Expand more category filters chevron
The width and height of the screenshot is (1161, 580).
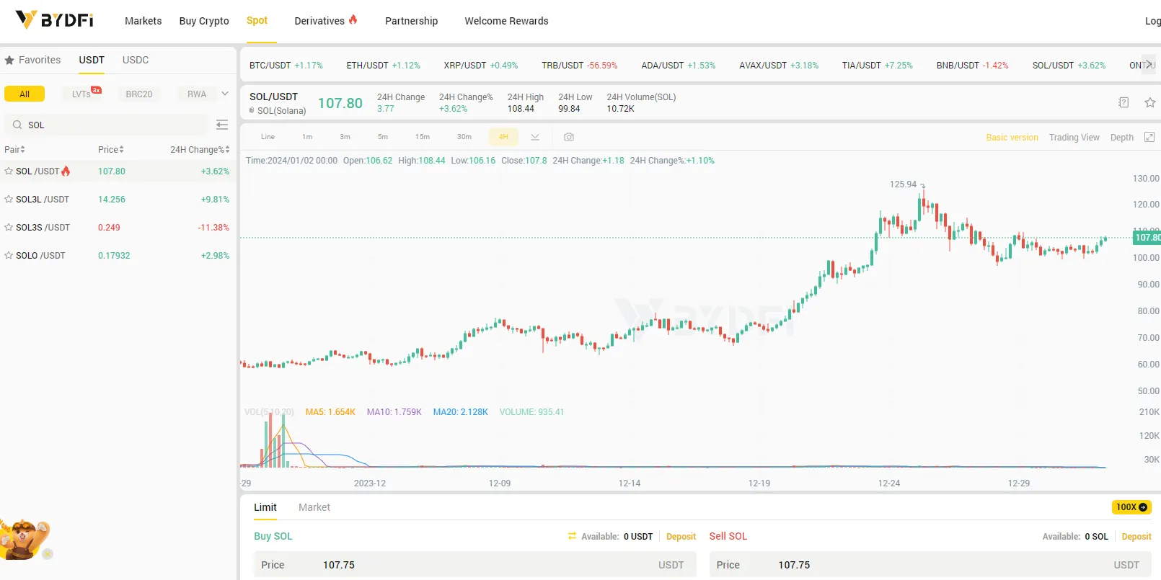pos(225,94)
